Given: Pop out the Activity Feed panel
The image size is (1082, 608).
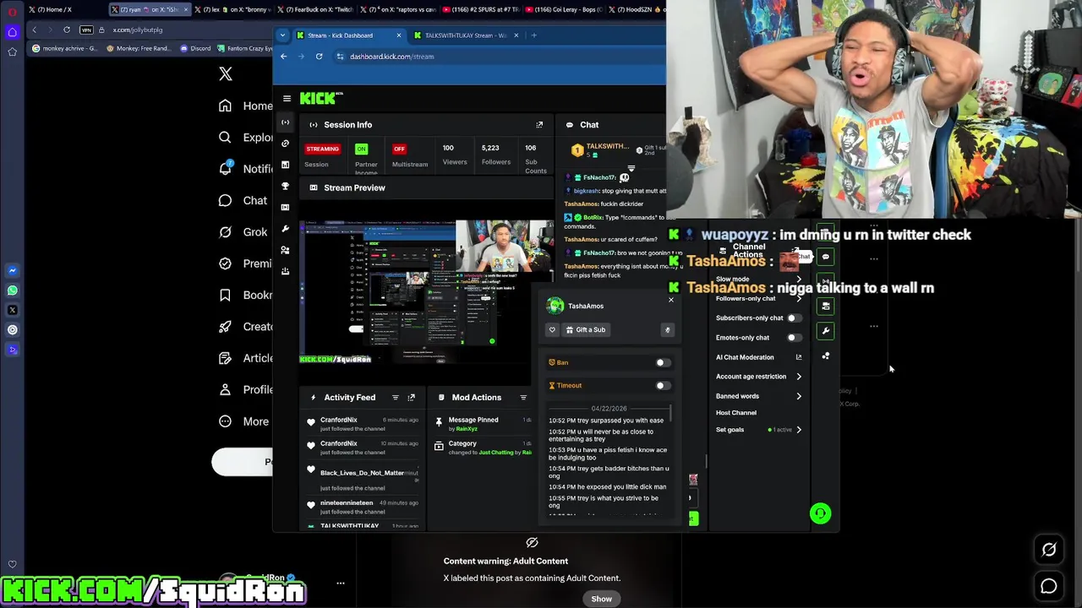Looking at the screenshot, I should point(412,397).
